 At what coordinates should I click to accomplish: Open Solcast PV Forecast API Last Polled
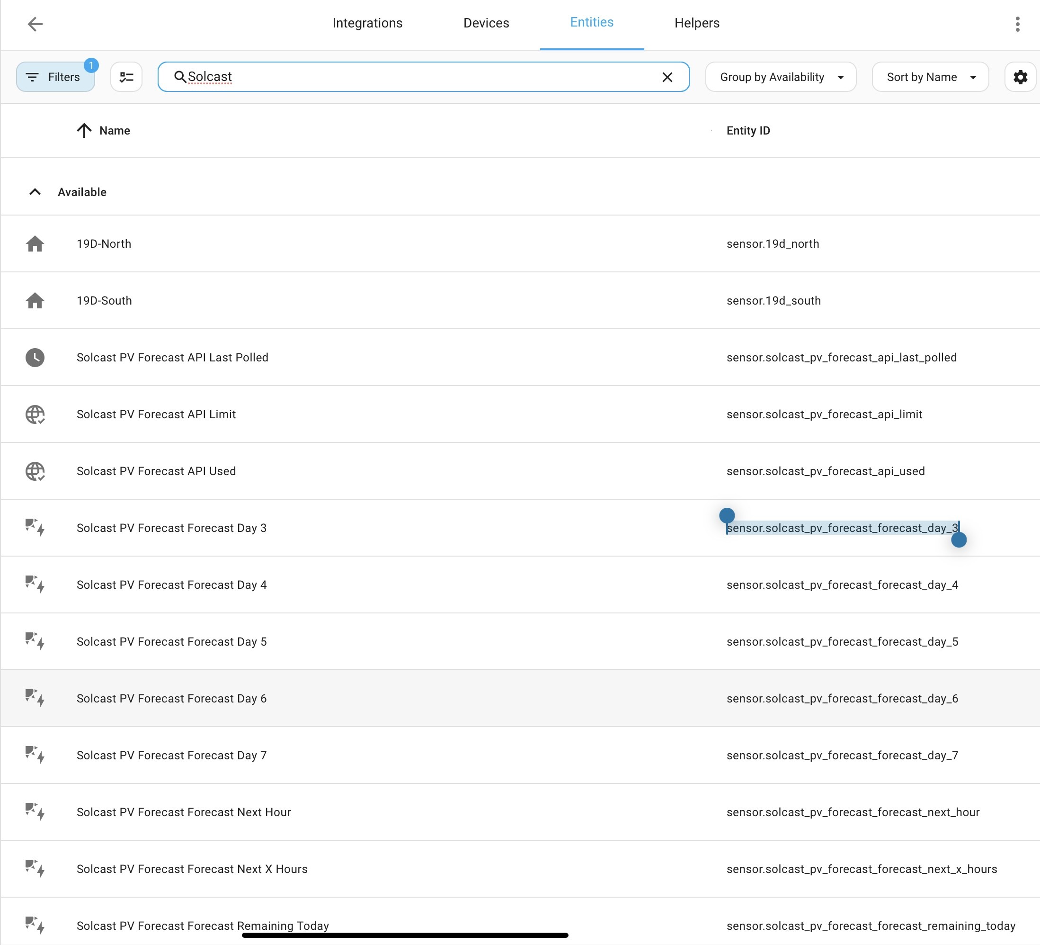coord(172,357)
